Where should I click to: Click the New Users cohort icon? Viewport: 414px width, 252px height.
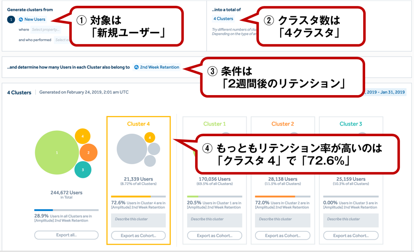(21, 19)
